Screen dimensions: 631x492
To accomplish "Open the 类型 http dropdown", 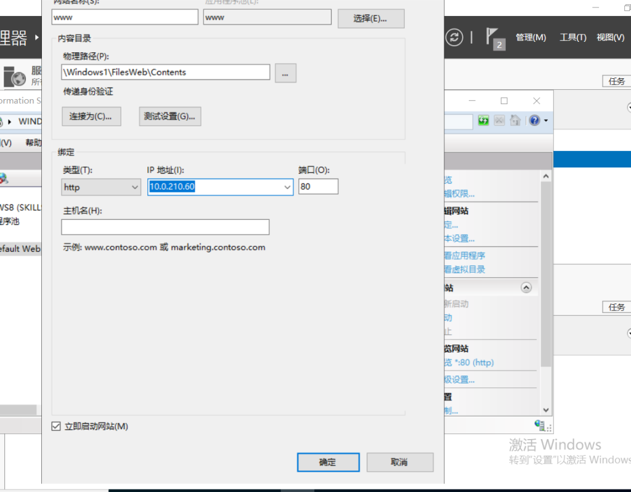I will click(x=102, y=187).
